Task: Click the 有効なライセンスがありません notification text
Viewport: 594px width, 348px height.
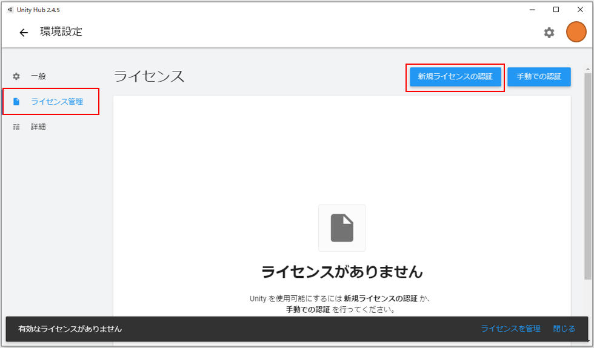Action: pyautogui.click(x=70, y=329)
